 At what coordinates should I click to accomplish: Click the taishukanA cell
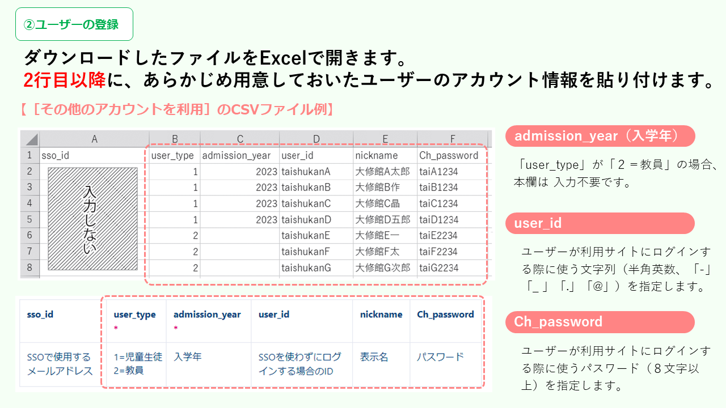click(x=316, y=171)
